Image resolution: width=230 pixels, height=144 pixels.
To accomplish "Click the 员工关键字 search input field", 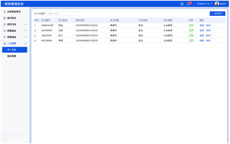I will click(x=62, y=14).
